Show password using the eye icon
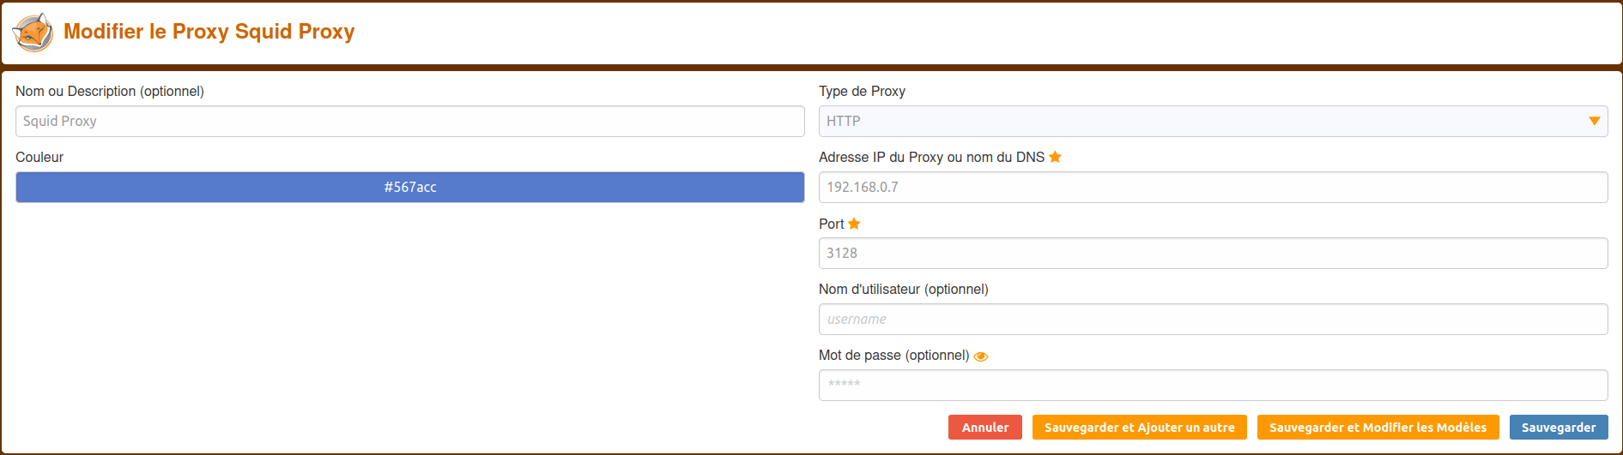This screenshot has width=1623, height=455. [x=981, y=356]
